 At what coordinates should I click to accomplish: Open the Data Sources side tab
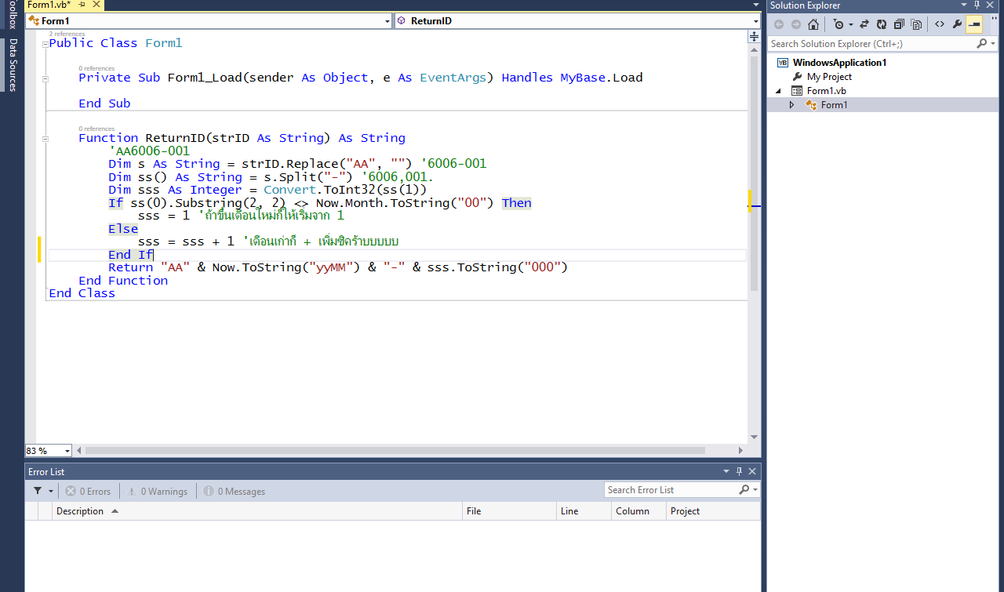[x=13, y=66]
